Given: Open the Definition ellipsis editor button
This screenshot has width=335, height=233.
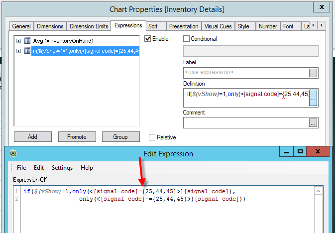Looking at the screenshot, I should coord(313,99).
